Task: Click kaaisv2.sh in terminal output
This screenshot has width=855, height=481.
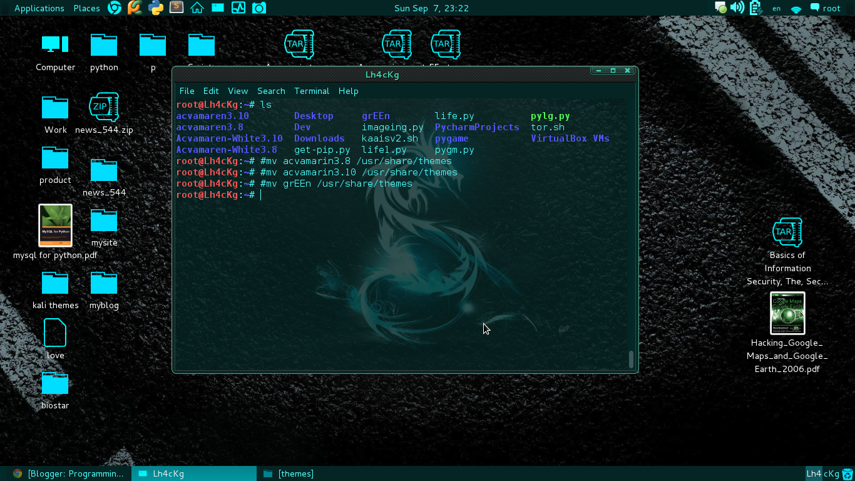Action: pyautogui.click(x=390, y=138)
